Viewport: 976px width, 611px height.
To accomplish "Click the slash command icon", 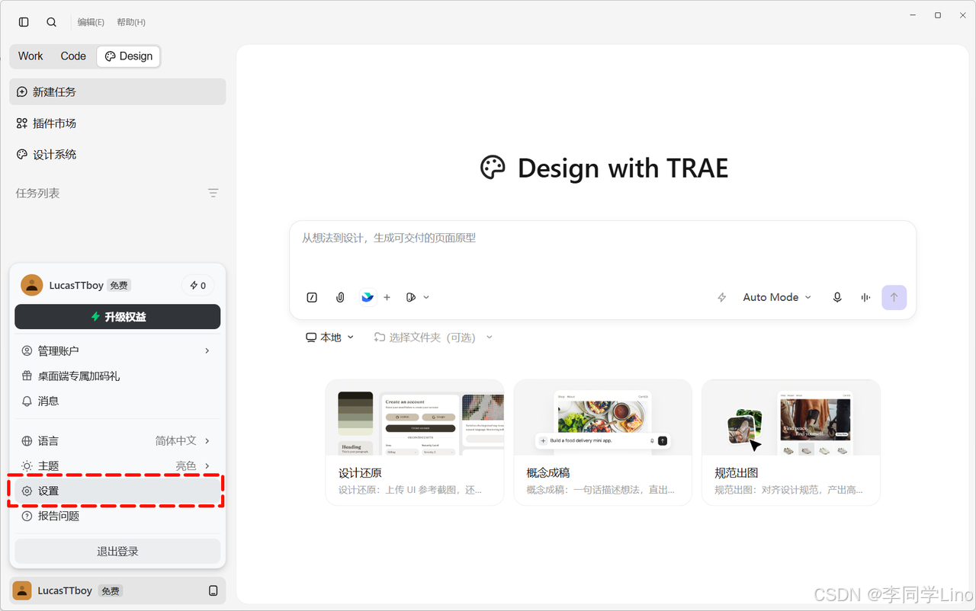I will pyautogui.click(x=312, y=297).
